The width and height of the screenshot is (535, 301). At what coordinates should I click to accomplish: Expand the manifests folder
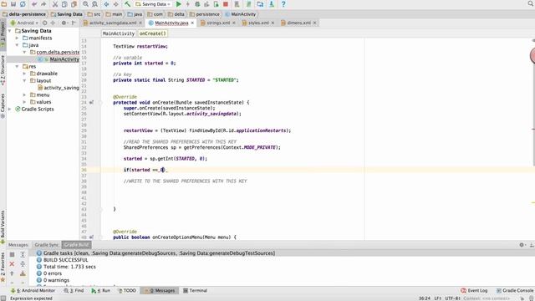point(17,38)
